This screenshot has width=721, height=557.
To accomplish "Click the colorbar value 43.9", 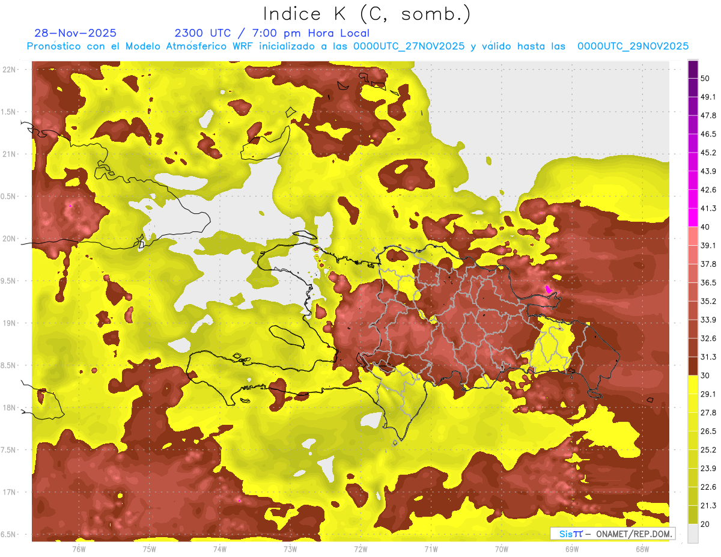I will (708, 172).
